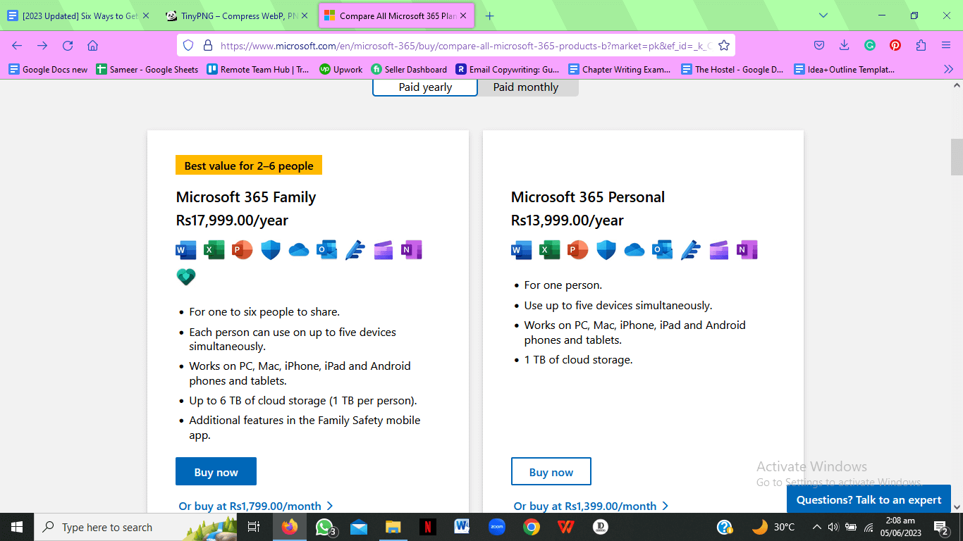963x541 pixels.
Task: Open Sameer - Google Sheets bookmark
Action: [x=147, y=69]
